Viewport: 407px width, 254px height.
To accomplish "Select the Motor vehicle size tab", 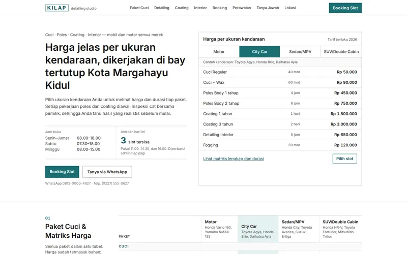I will point(219,52).
